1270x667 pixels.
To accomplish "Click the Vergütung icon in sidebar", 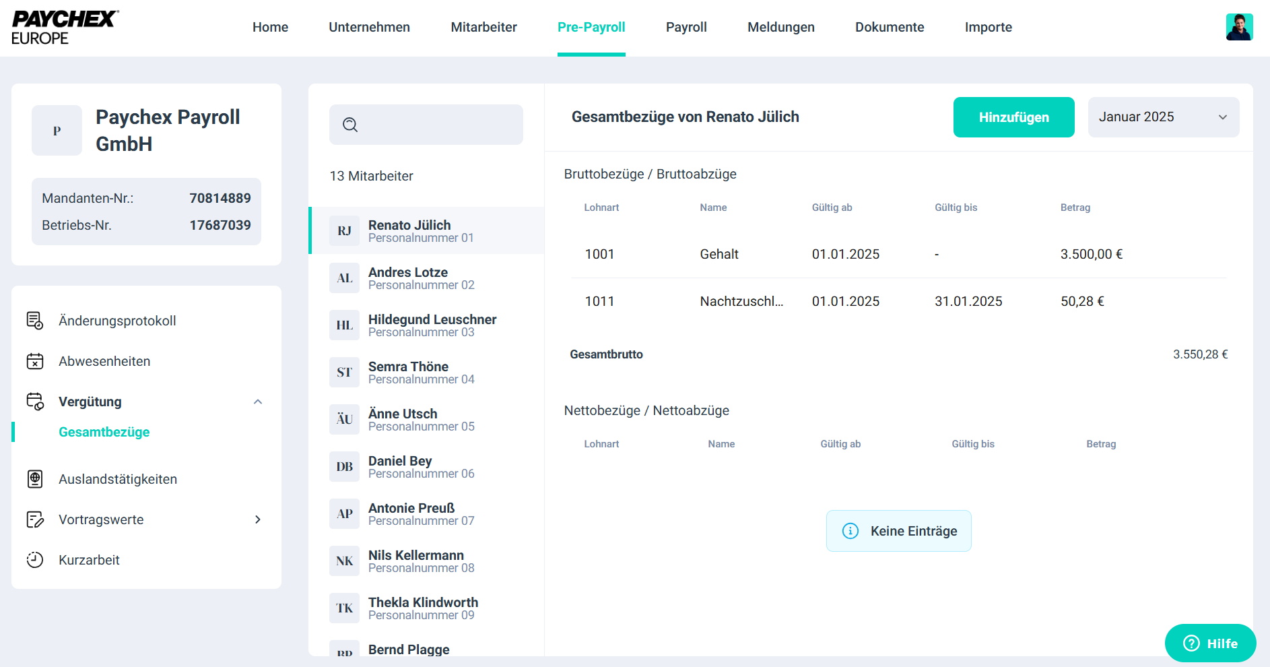I will point(35,402).
